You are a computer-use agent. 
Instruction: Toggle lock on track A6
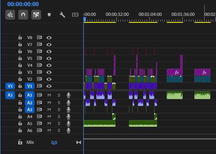click(20, 130)
